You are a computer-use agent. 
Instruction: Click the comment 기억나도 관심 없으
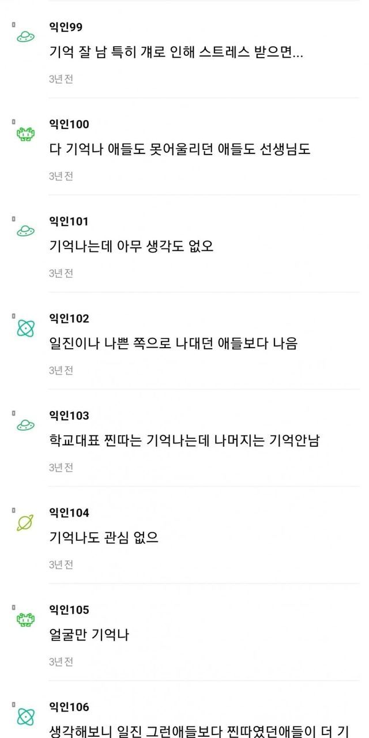pos(104,538)
